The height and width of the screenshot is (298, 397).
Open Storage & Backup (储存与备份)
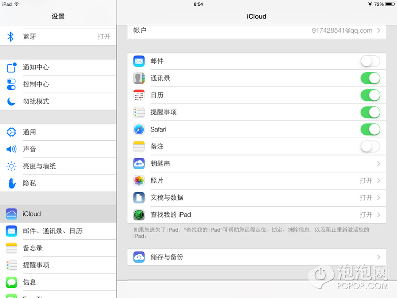pyautogui.click(x=257, y=257)
